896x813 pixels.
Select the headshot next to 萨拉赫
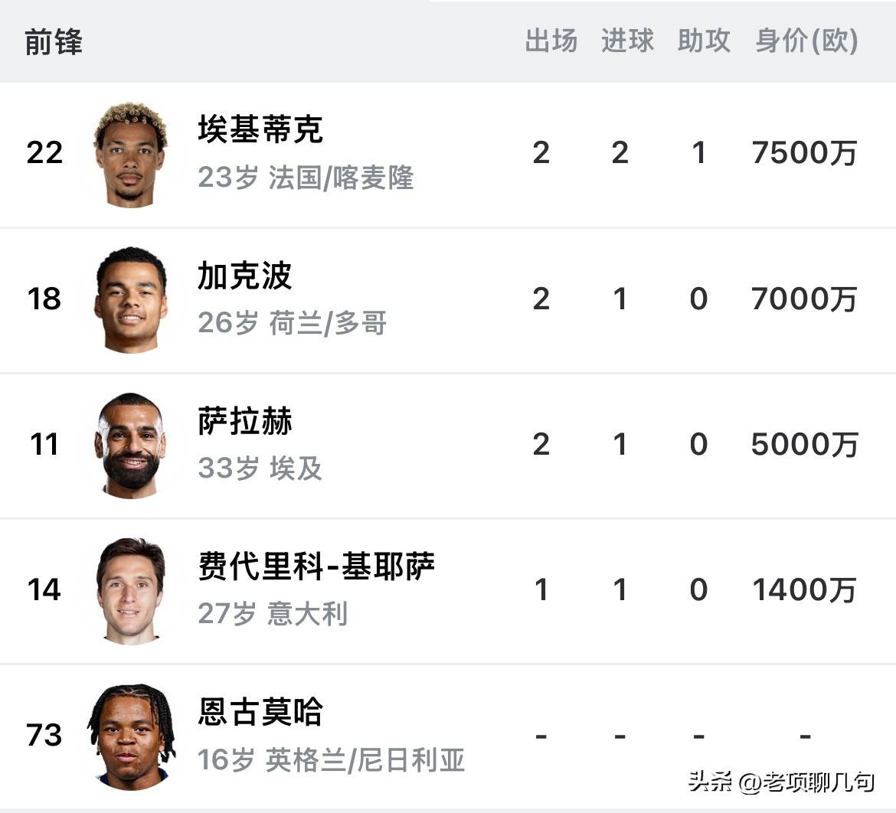click(130, 445)
